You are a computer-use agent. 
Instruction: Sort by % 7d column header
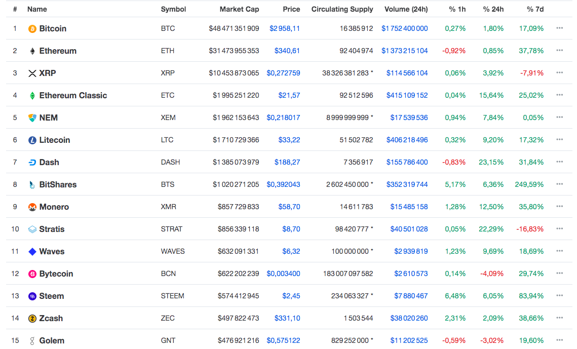click(x=535, y=9)
